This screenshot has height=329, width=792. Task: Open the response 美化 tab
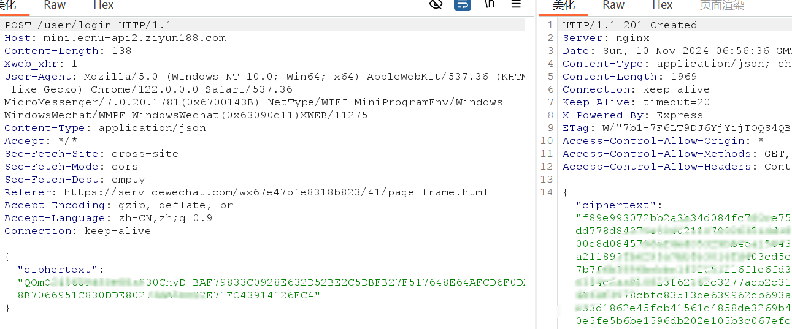[564, 6]
